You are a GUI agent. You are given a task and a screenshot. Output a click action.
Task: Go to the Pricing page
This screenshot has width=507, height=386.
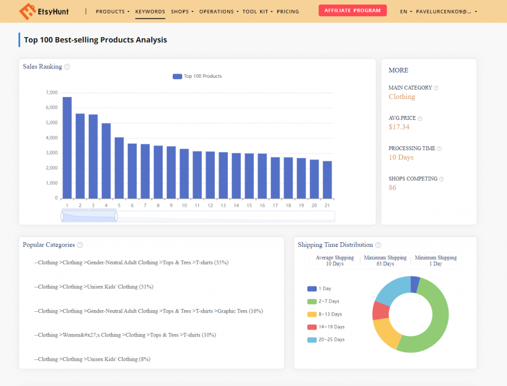click(x=288, y=11)
